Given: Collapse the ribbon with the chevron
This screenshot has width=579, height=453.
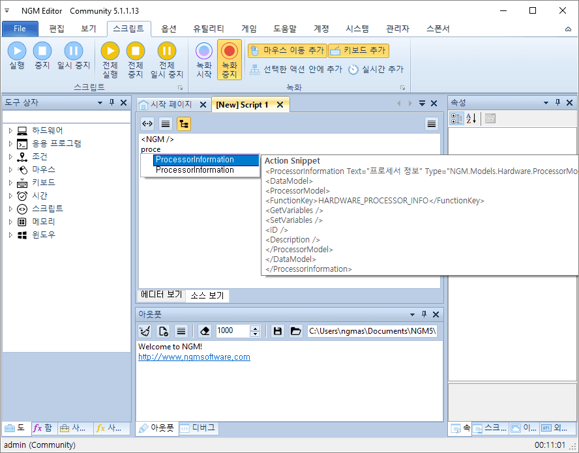Looking at the screenshot, I should pyautogui.click(x=568, y=29).
